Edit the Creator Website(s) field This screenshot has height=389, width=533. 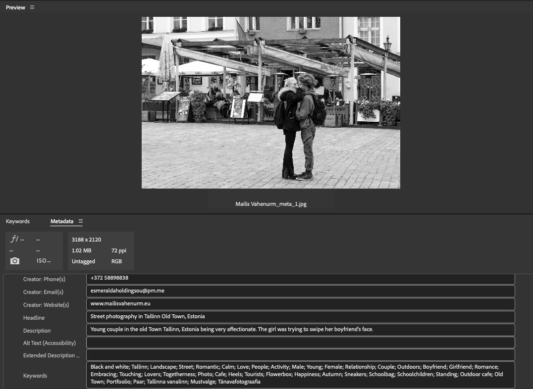tap(301, 303)
